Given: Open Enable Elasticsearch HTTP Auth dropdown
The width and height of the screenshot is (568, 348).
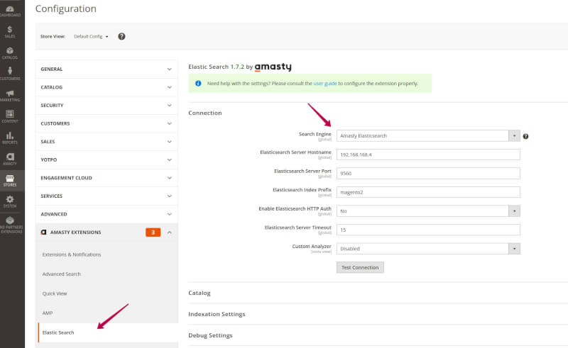Looking at the screenshot, I should point(428,211).
